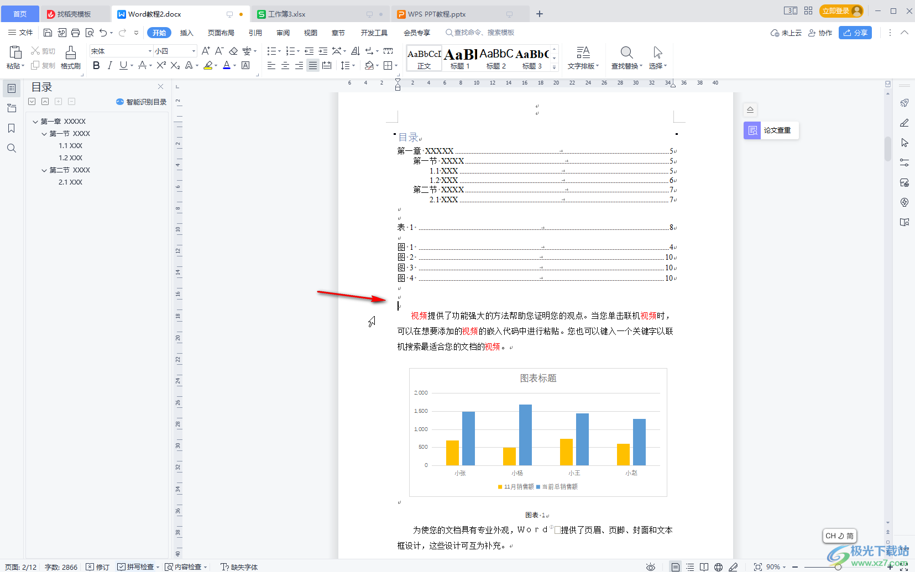This screenshot has width=915, height=572.
Task: Toggle page view mode in the status bar
Action: pos(676,567)
